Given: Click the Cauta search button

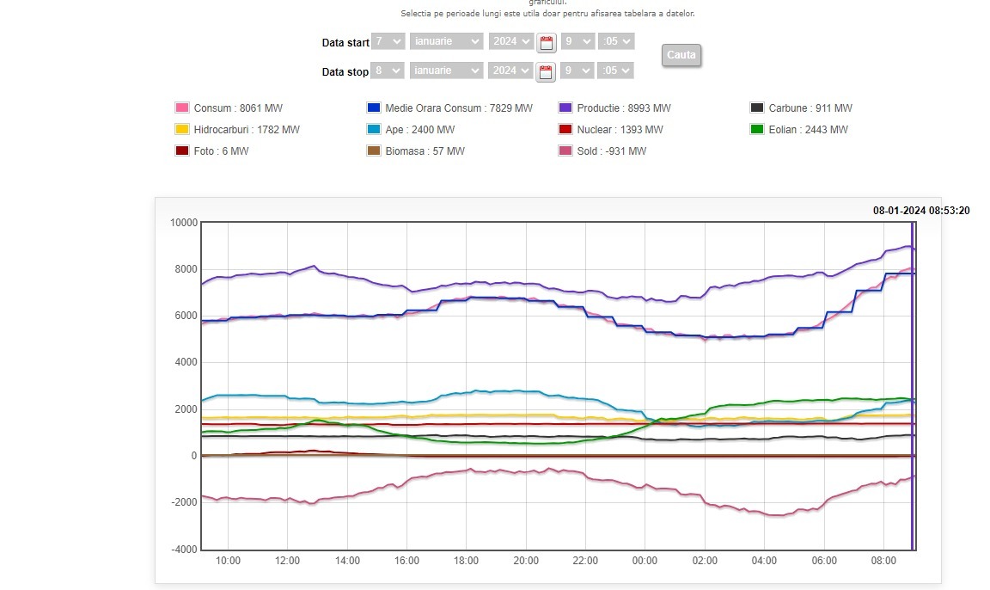Looking at the screenshot, I should 681,55.
